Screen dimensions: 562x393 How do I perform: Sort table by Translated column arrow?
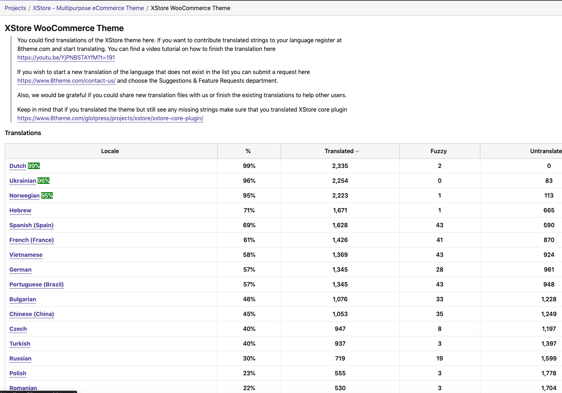(357, 151)
